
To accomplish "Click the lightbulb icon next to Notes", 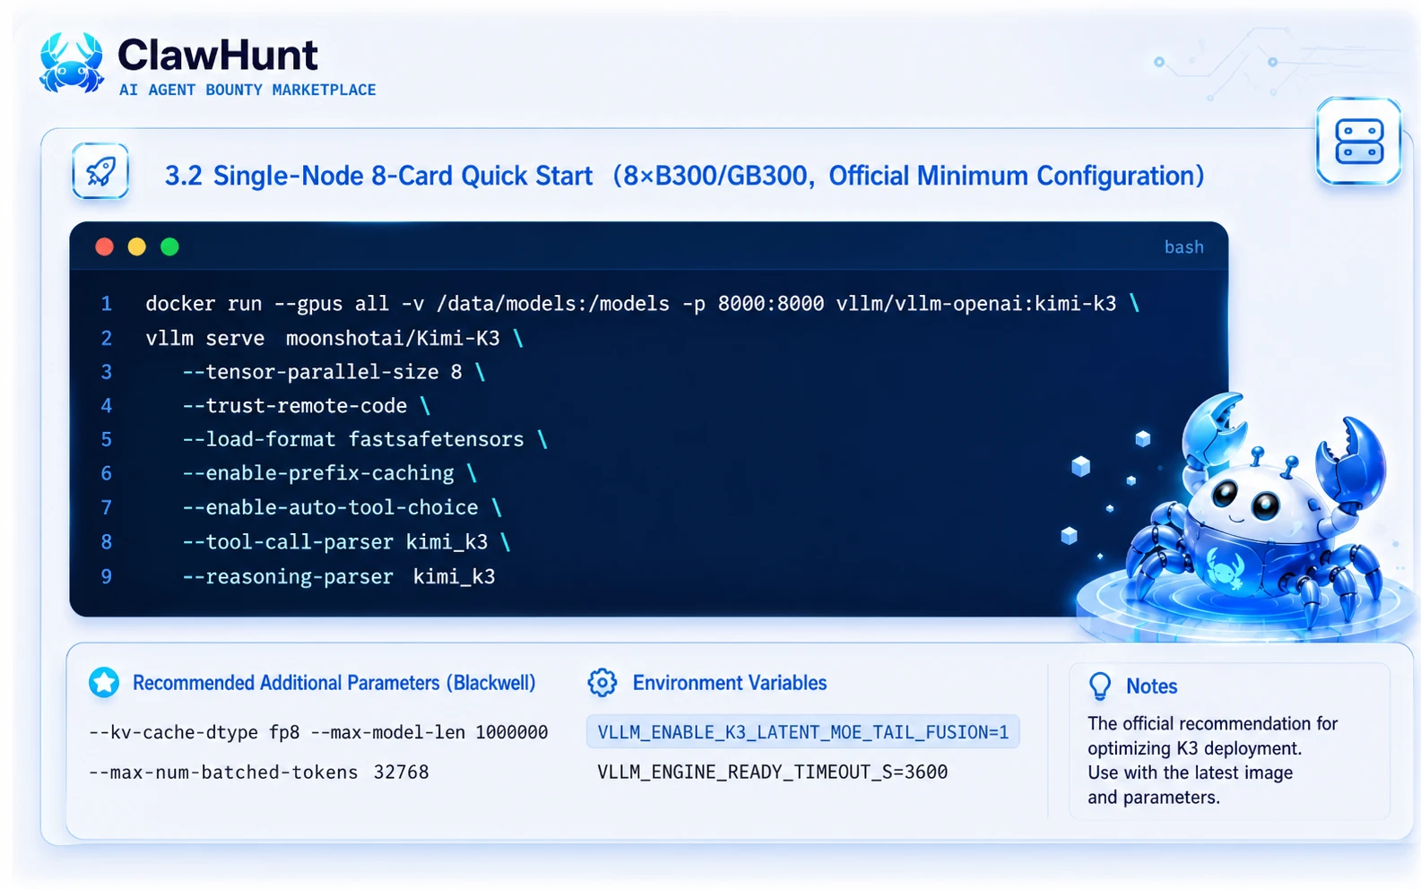I will pyautogui.click(x=1100, y=686).
